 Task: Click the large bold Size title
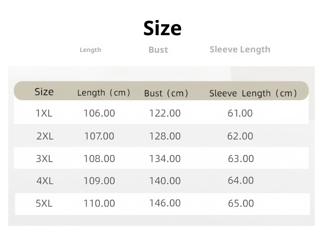pos(162,28)
